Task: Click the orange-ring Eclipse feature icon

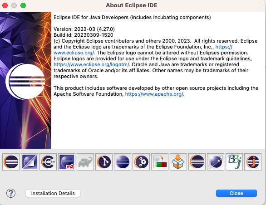Action: [x=197, y=162]
